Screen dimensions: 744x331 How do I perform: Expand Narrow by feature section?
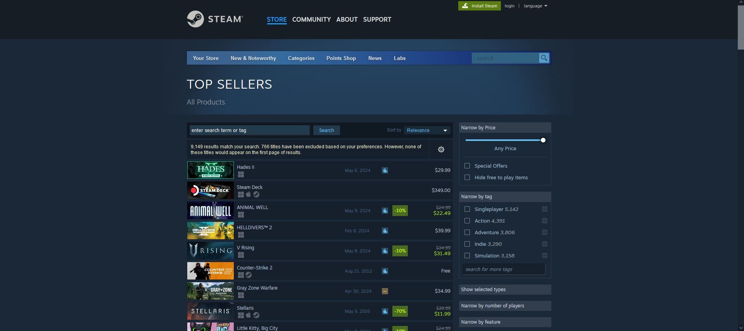[505, 322]
